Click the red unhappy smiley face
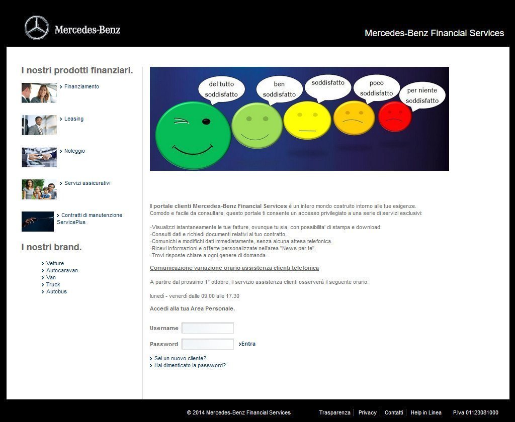515x422 pixels. pyautogui.click(x=395, y=117)
